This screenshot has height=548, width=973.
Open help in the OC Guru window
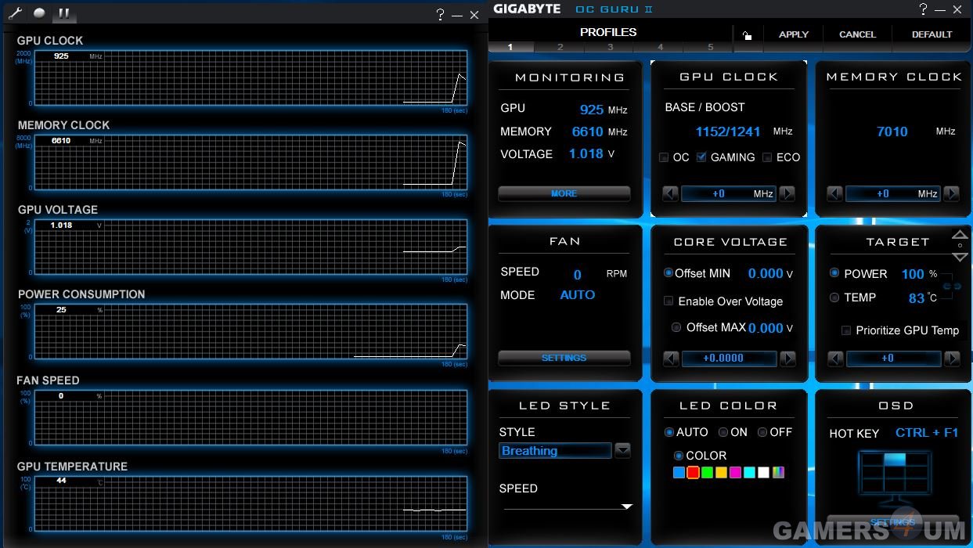[x=923, y=9]
